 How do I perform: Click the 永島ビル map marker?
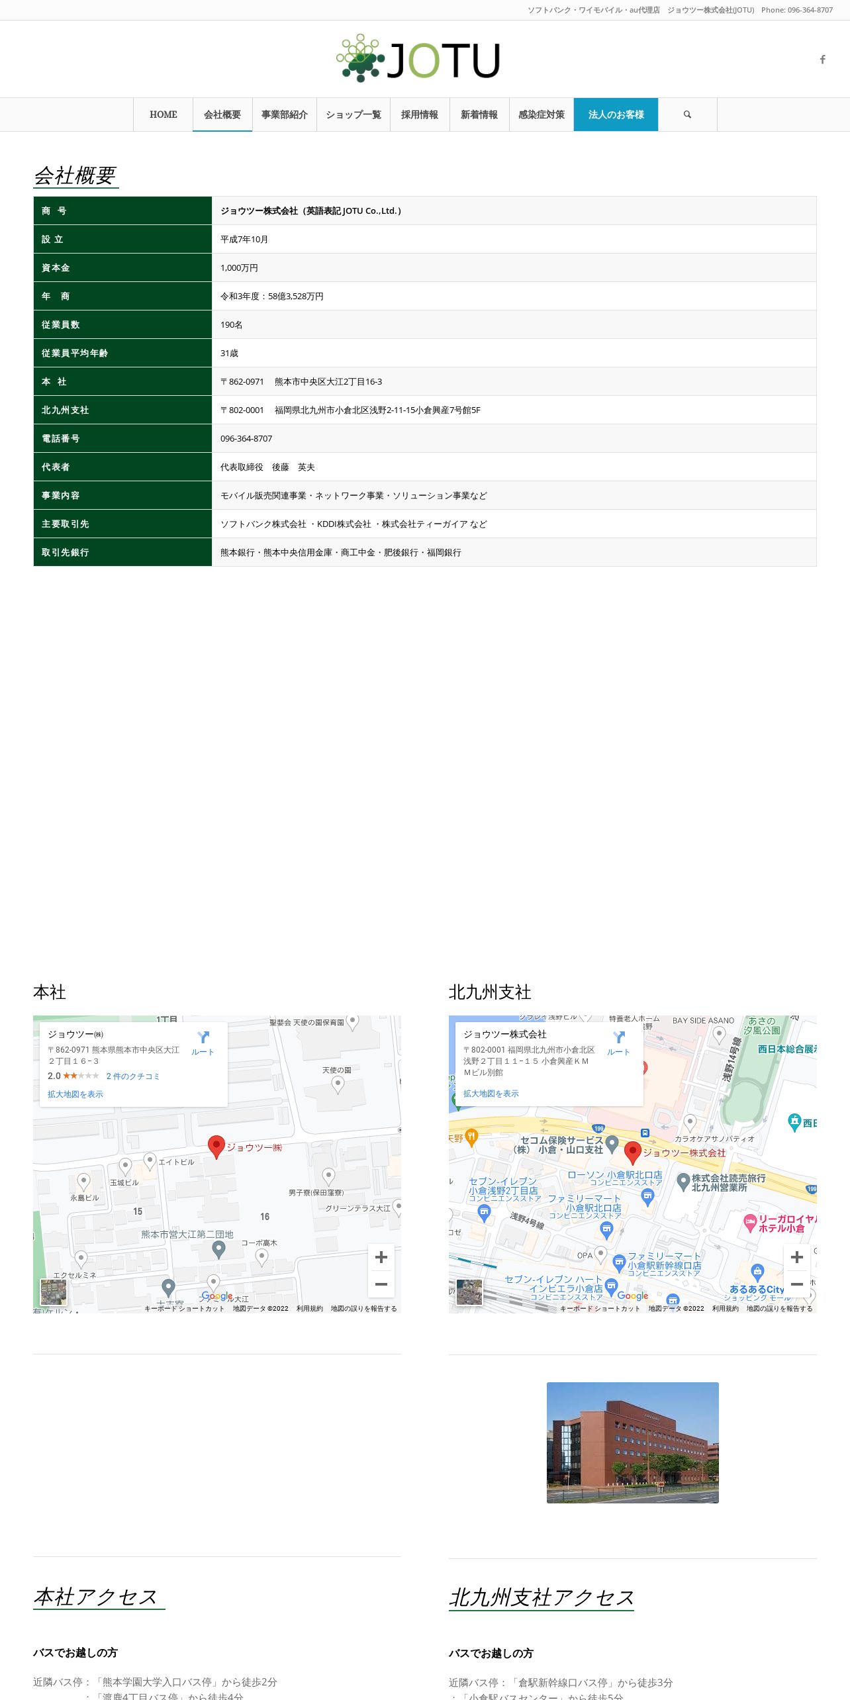83,1182
